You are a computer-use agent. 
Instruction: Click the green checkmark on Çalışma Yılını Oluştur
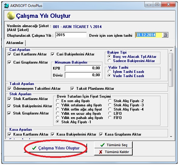coord(34,148)
